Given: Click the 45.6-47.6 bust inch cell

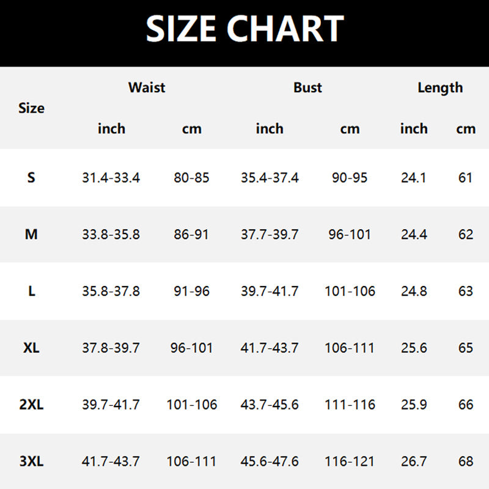Looking at the screenshot, I should [270, 461].
